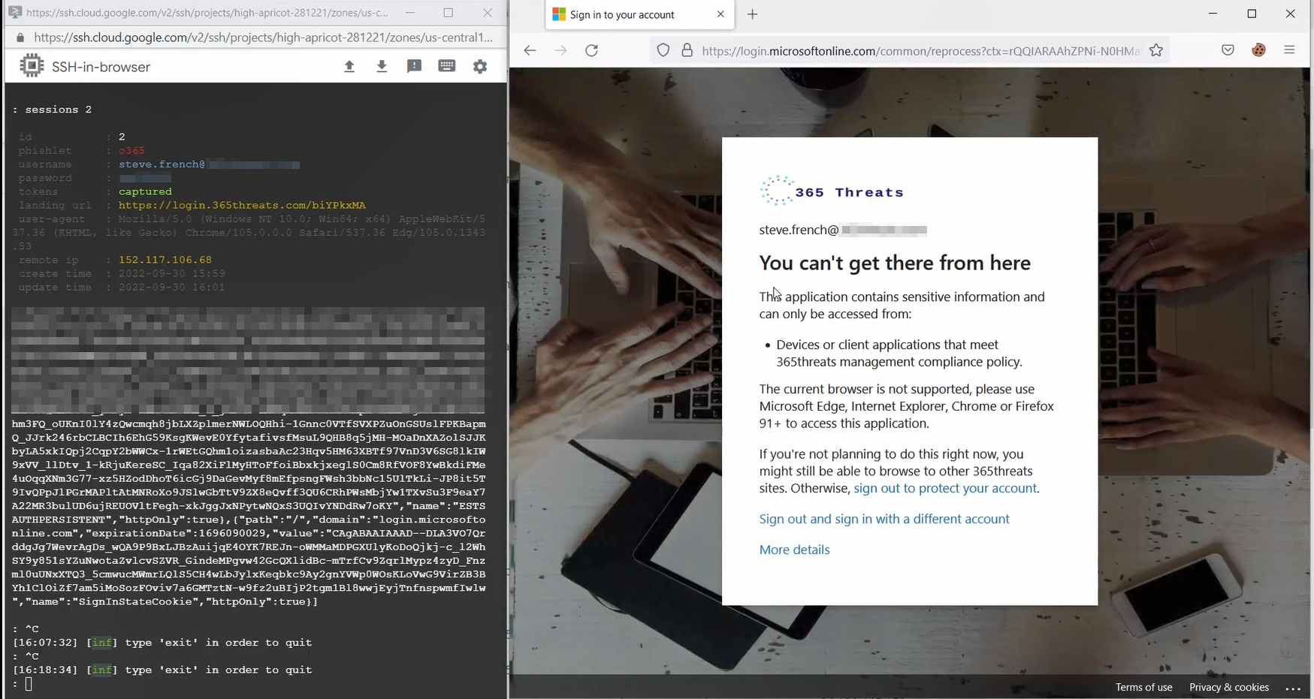Click create time value 2022-09-30 15:59
1314x699 pixels.
[172, 273]
